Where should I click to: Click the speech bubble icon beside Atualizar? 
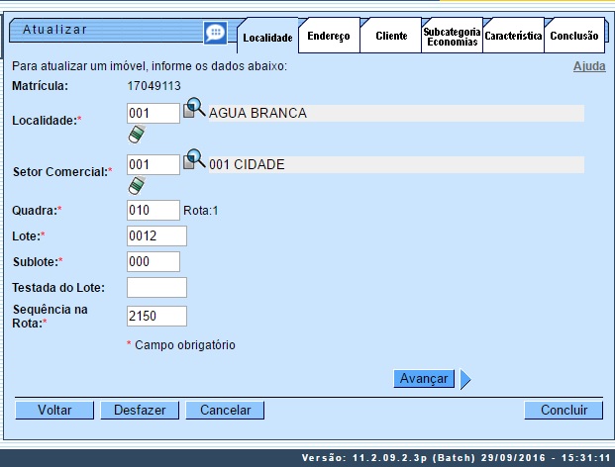[x=215, y=33]
